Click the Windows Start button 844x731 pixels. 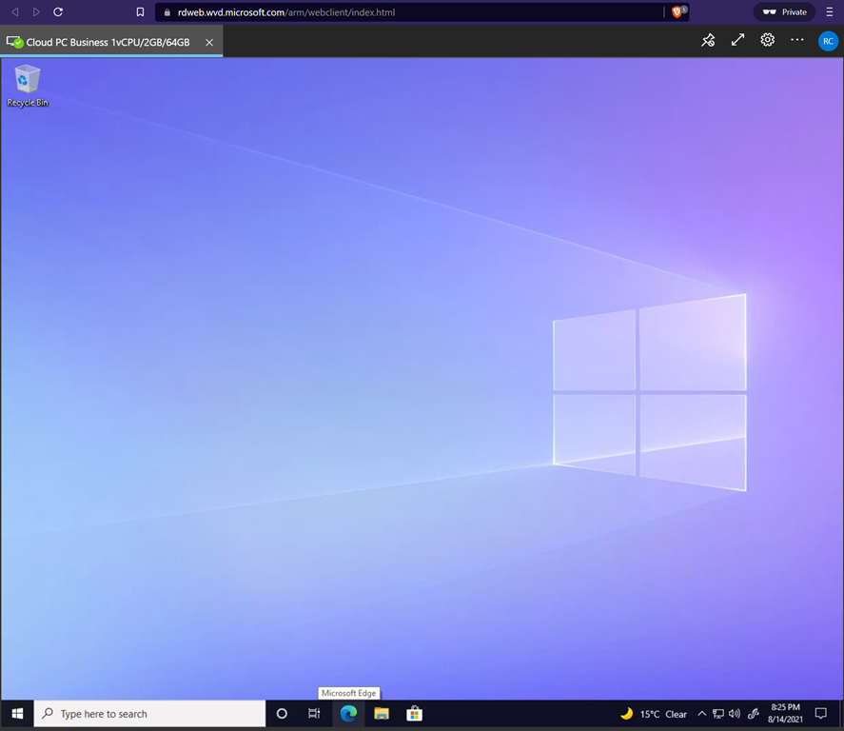coord(17,714)
